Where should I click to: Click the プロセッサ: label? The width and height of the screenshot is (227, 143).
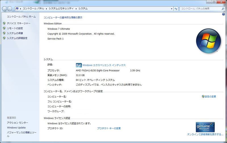53,70
